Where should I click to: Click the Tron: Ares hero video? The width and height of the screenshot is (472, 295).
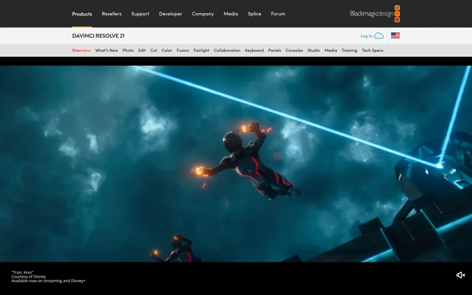click(236, 164)
